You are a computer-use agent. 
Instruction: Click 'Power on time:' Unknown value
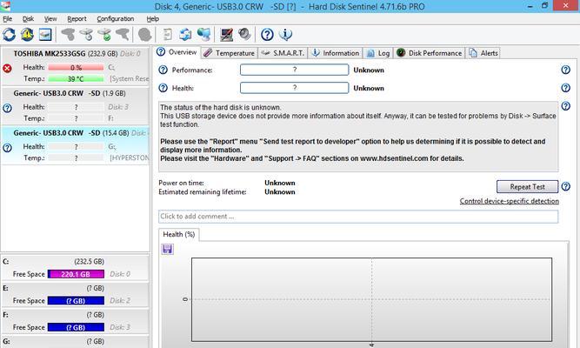point(280,183)
